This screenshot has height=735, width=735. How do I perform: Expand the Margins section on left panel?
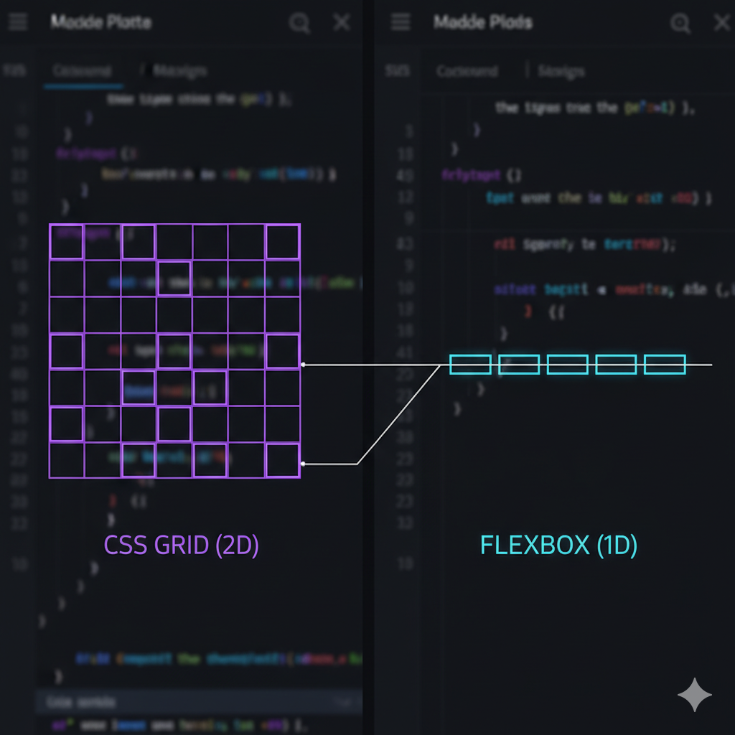(180, 70)
